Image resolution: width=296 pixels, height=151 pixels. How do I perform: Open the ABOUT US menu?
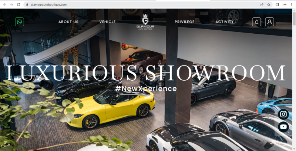pyautogui.click(x=68, y=22)
